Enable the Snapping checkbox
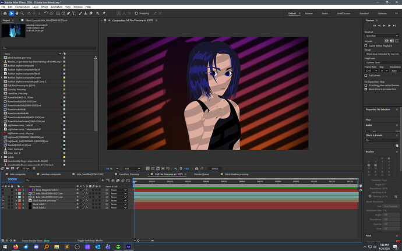Viewport: 402px width, 251px height. (136, 13)
